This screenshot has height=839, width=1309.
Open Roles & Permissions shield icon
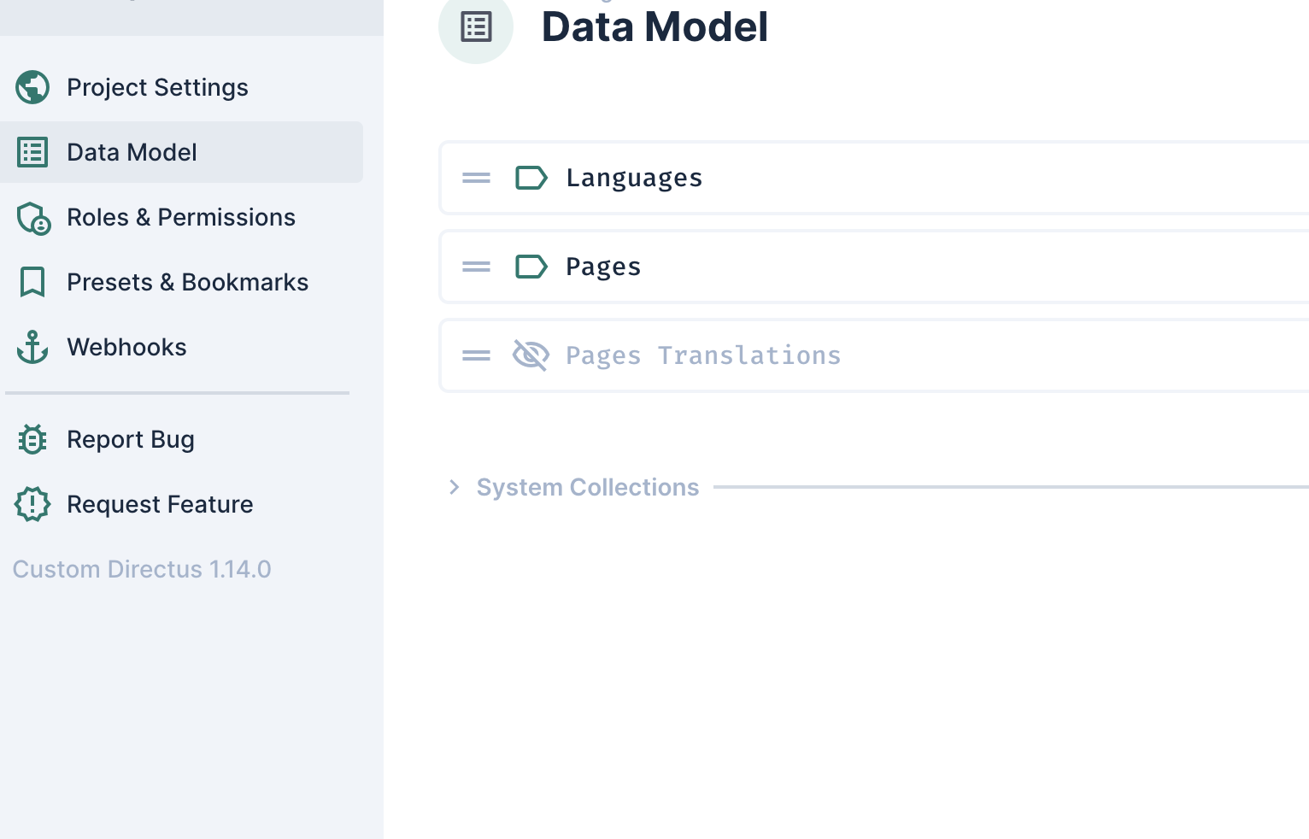pos(32,219)
